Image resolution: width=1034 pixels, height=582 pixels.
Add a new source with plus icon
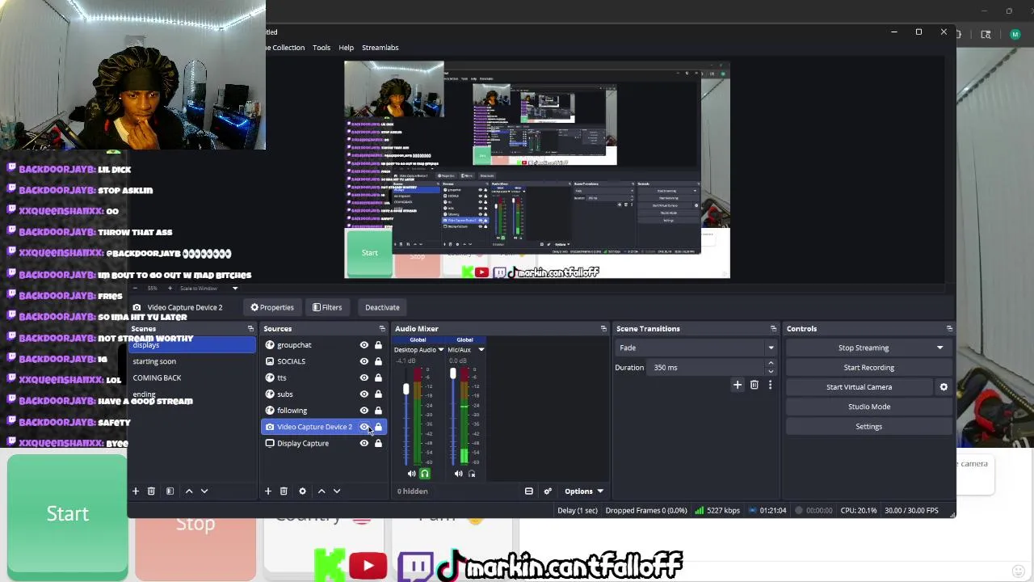(268, 491)
